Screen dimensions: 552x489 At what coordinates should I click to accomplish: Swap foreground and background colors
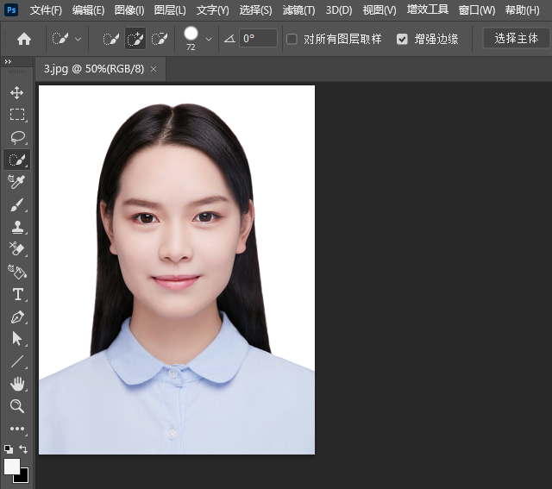(x=23, y=449)
